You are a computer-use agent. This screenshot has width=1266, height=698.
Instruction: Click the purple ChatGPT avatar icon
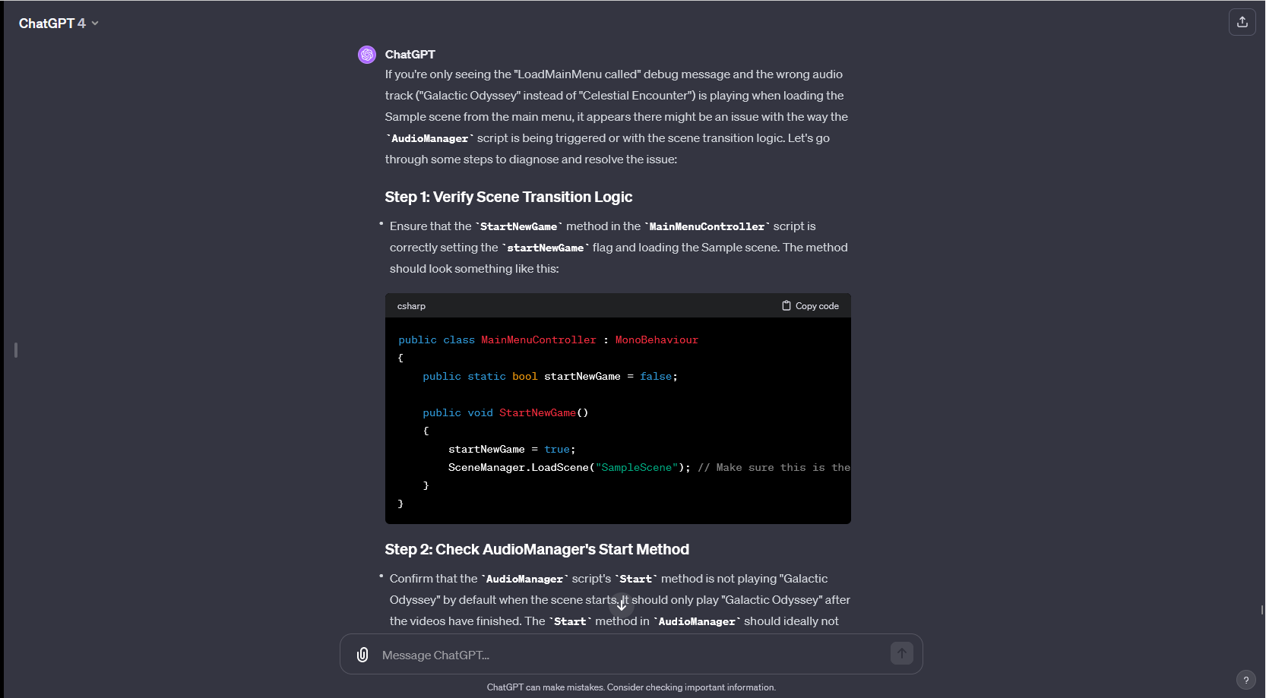tap(367, 55)
